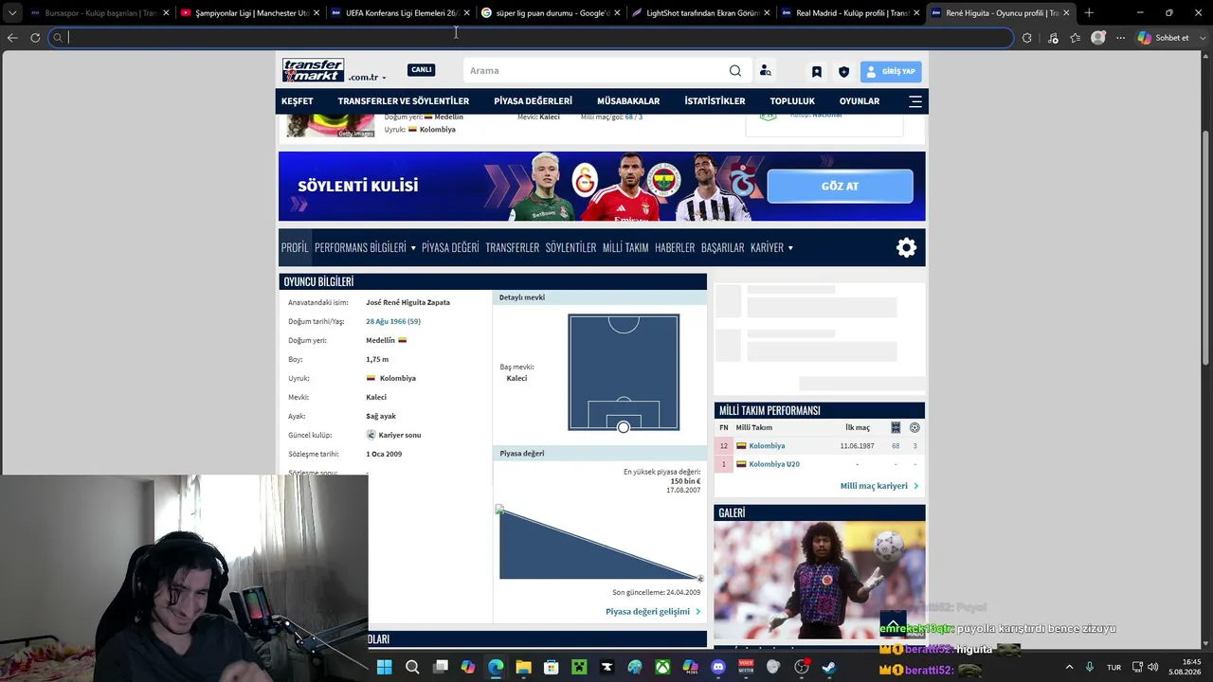This screenshot has width=1213, height=682.
Task: Click the birth date 28 Ağu 1966 link
Action: (x=393, y=321)
